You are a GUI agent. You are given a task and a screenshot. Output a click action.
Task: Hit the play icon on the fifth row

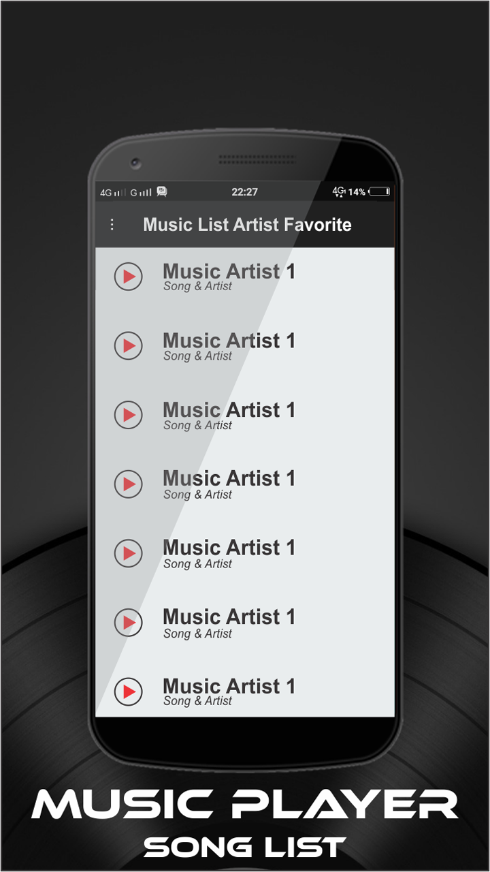(x=128, y=553)
